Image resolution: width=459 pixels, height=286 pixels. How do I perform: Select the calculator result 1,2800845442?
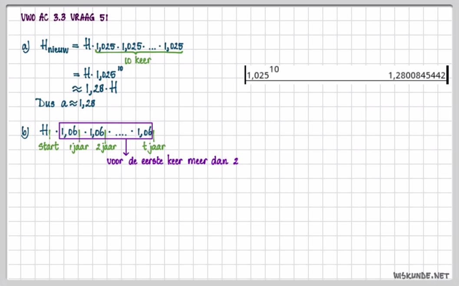click(x=416, y=76)
